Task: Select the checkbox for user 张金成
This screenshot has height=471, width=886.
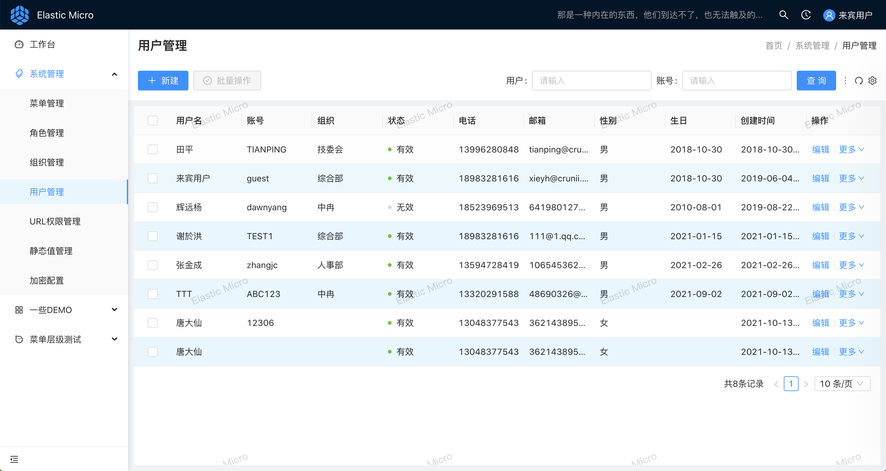Action: (x=152, y=265)
